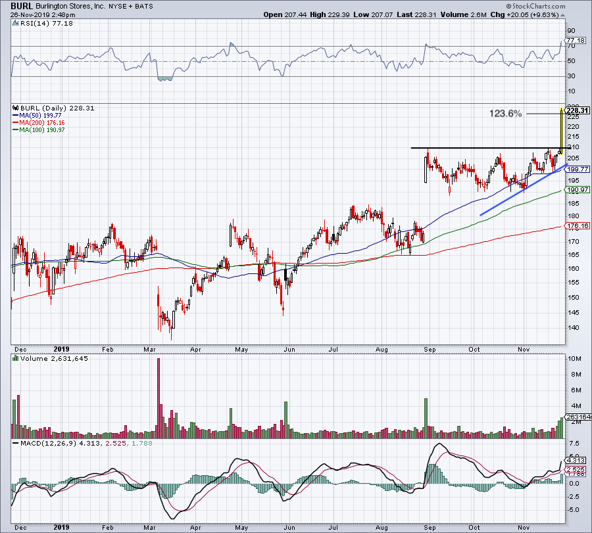Click the MACD histogram value 1.788 in legend
The width and height of the screenshot is (592, 533).
click(x=141, y=443)
